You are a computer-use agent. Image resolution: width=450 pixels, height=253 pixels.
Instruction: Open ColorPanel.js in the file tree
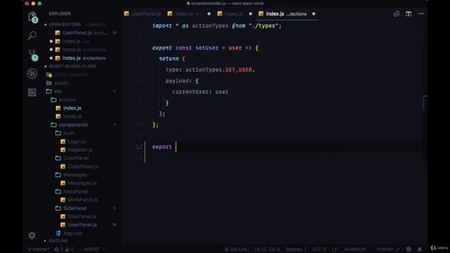coord(83,167)
